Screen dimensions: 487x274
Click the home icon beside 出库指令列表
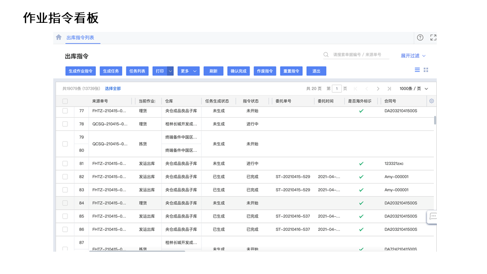[x=59, y=38]
